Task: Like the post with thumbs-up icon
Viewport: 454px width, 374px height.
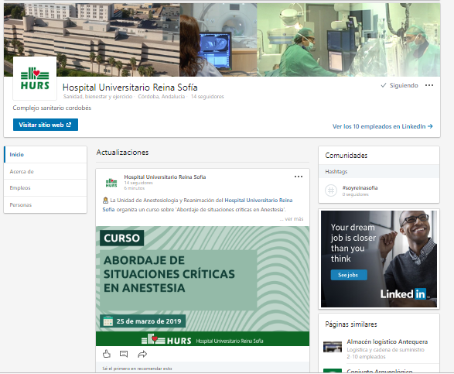Action: (x=107, y=354)
